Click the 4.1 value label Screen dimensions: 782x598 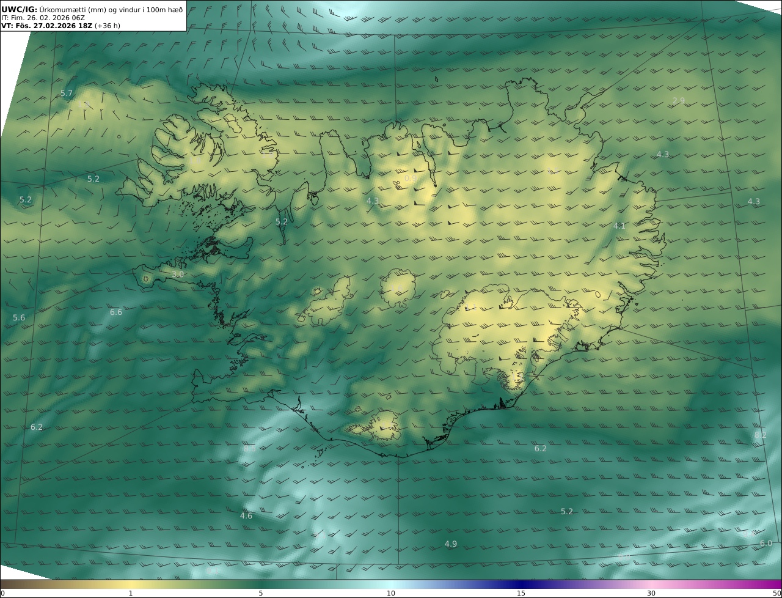pyautogui.click(x=619, y=226)
